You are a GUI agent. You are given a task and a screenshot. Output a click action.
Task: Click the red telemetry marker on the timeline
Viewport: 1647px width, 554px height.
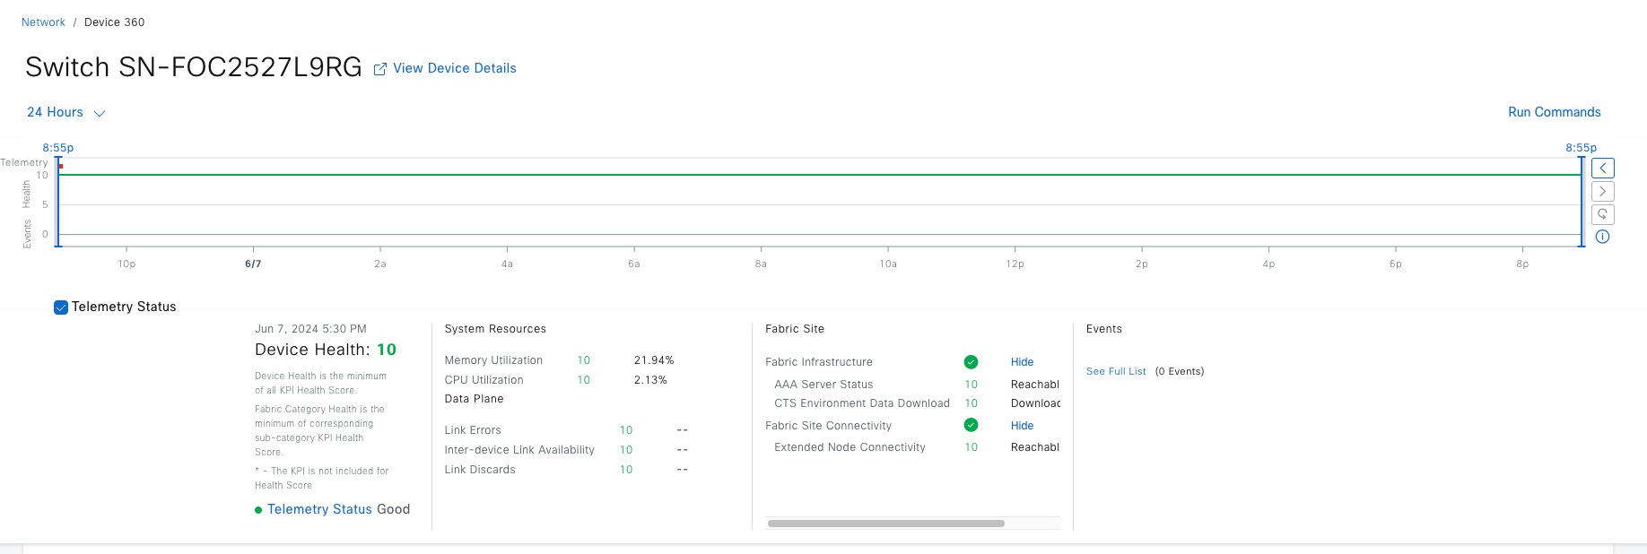pyautogui.click(x=61, y=167)
